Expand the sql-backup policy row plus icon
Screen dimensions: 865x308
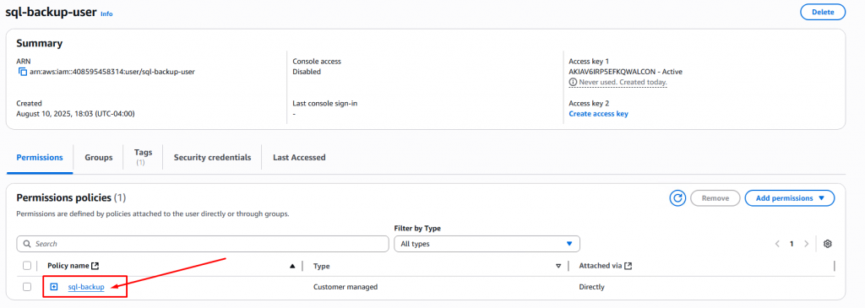[53, 287]
